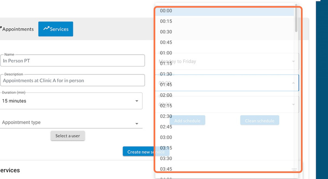Select the 03:00 time option
Viewport: 328px width, 179px height.
tap(225, 138)
